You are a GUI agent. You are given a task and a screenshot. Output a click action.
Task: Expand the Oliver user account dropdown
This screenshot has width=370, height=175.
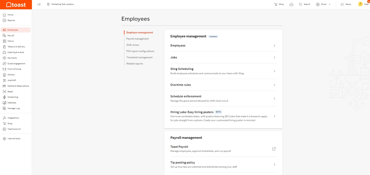[x=323, y=4]
